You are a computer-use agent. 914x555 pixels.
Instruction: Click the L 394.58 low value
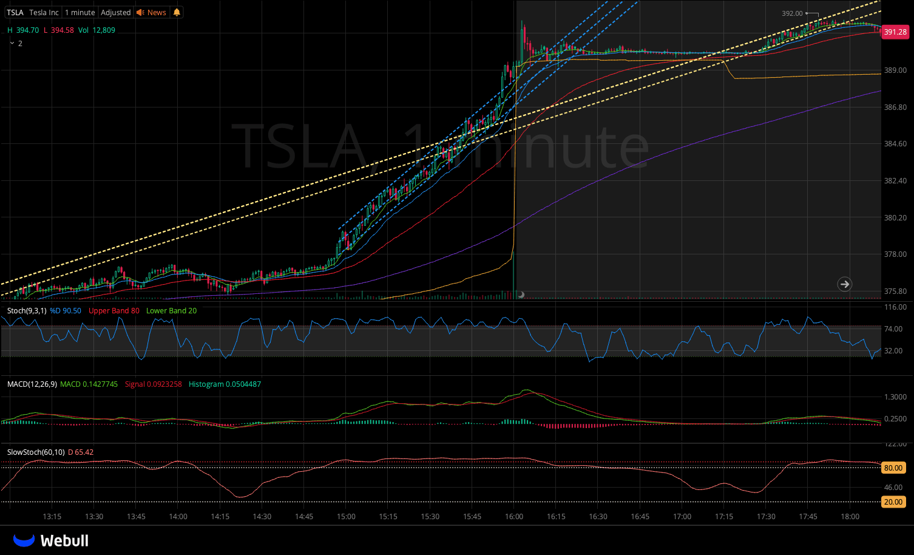59,30
